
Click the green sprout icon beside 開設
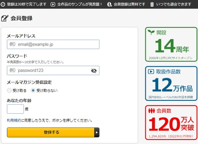tap(151, 32)
